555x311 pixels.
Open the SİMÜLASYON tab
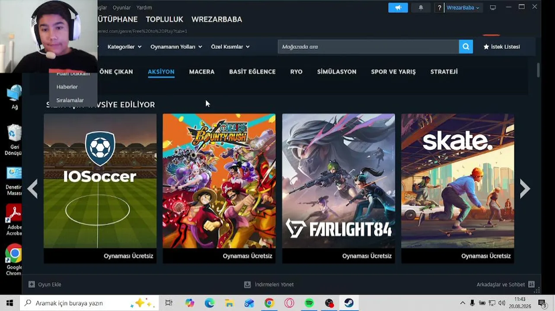(x=337, y=72)
